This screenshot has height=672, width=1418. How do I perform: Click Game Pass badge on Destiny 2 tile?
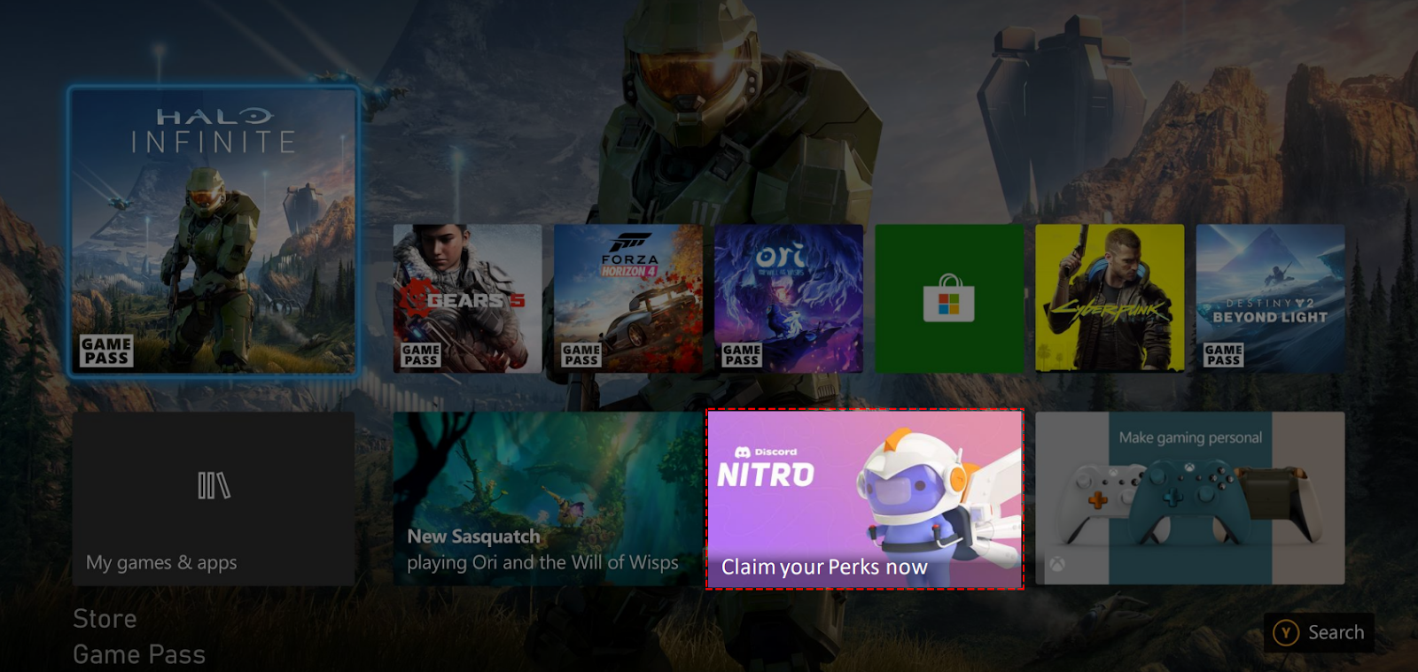[1223, 355]
